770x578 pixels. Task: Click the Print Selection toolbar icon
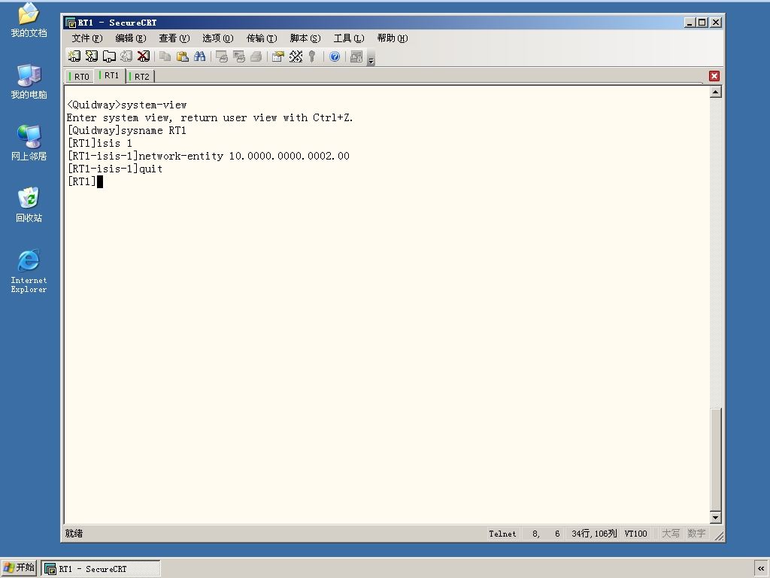(x=238, y=56)
